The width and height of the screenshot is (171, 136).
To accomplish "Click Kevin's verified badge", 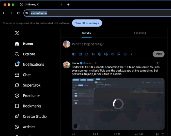I will pyautogui.click(x=81, y=63).
